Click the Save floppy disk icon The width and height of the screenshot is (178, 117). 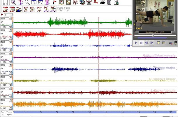click(6, 2)
